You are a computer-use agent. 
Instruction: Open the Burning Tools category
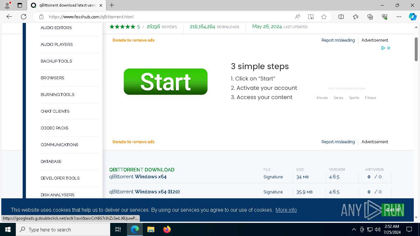click(x=57, y=95)
